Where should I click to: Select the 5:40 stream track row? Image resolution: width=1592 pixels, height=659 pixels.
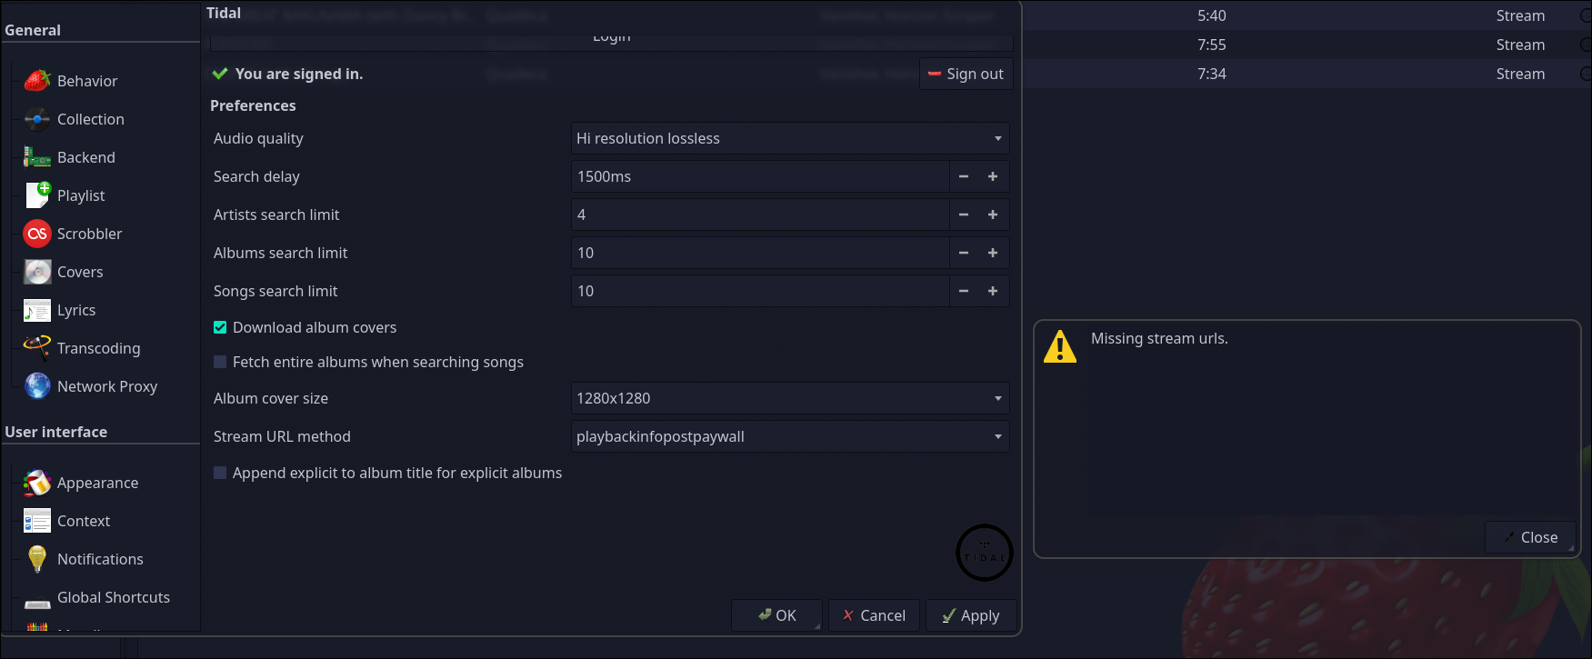[x=1309, y=15]
